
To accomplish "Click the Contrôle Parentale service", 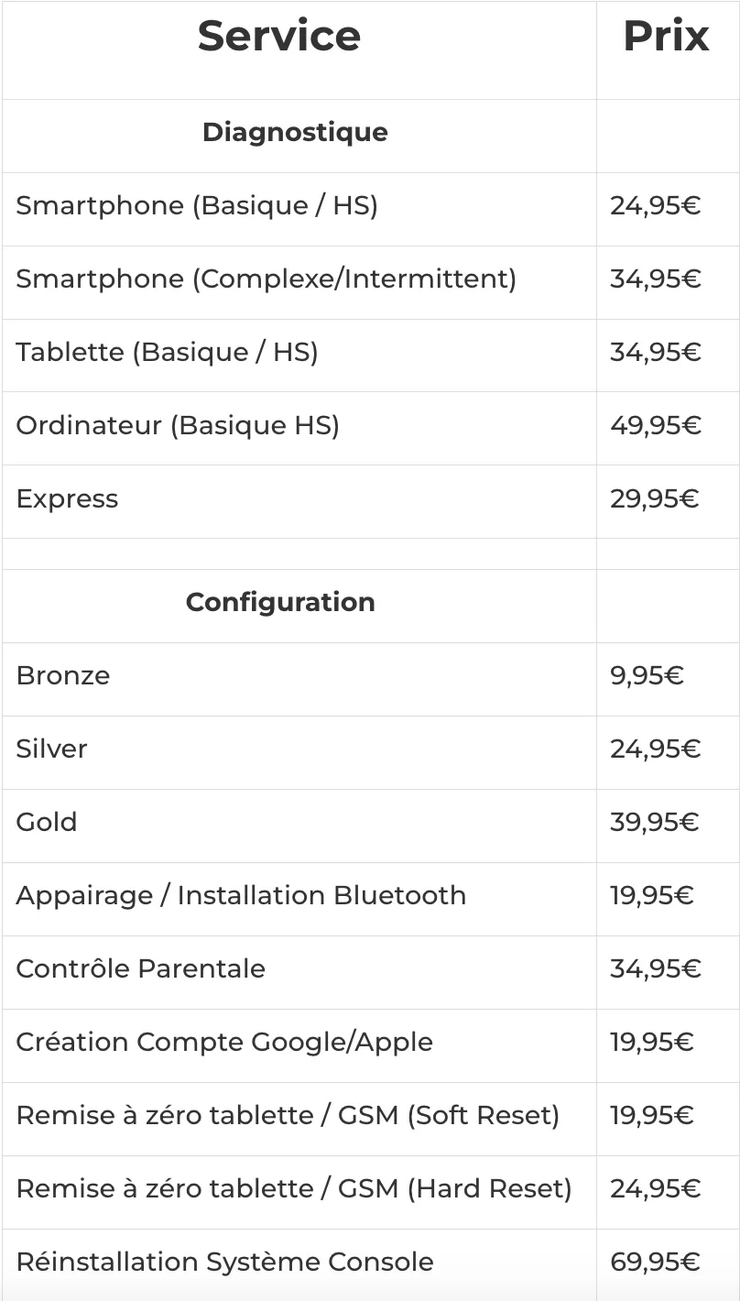I will pyautogui.click(x=140, y=969).
